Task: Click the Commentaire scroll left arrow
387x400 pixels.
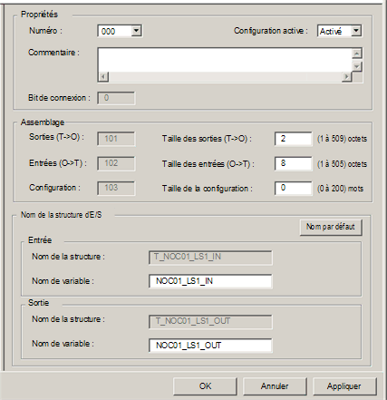Action: (103, 77)
